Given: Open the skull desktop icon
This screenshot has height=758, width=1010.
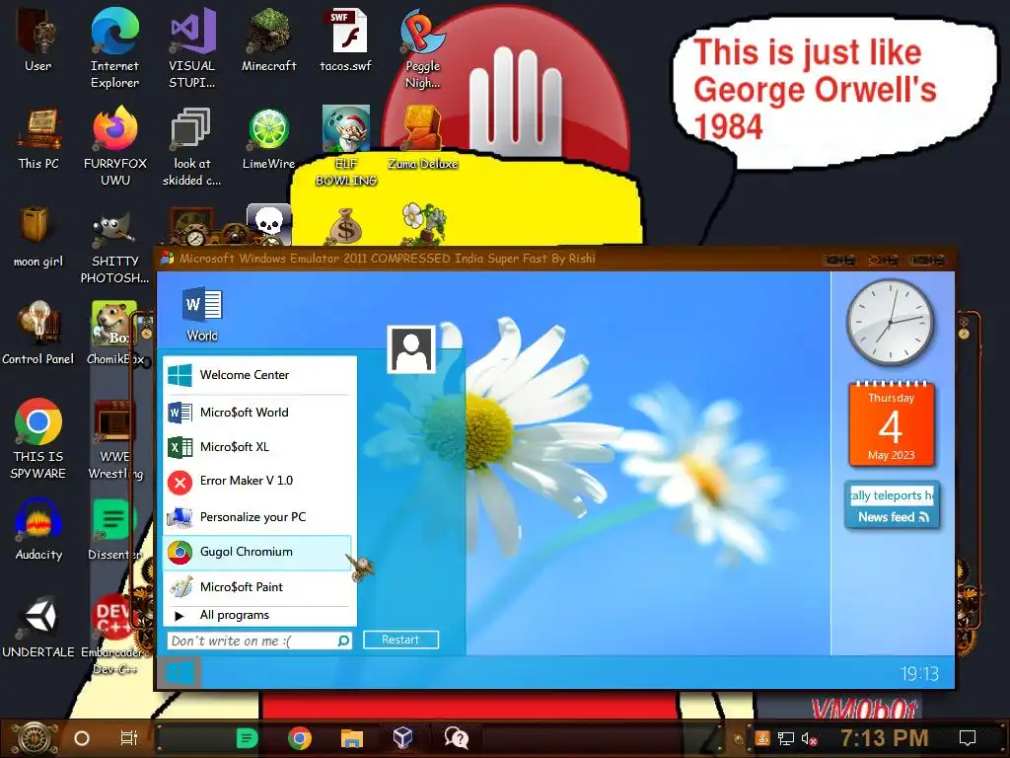Looking at the screenshot, I should (x=269, y=223).
